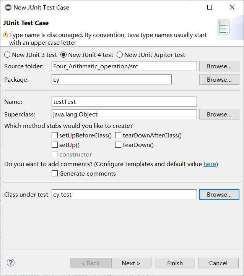Click the warning triangle icon
This screenshot has height=276, width=244.
[5, 34]
